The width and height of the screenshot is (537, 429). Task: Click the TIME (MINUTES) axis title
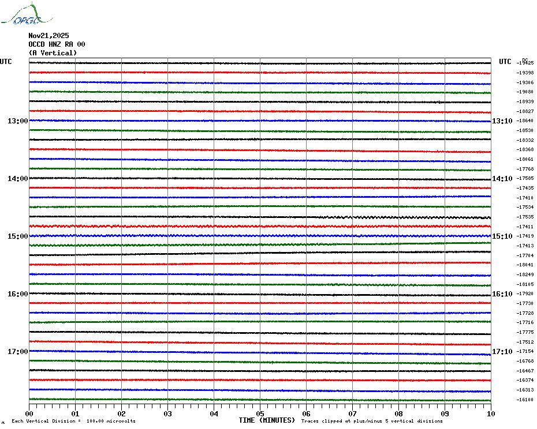267,420
